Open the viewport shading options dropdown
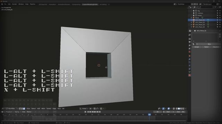The image size is (222, 124). tap(186, 108)
